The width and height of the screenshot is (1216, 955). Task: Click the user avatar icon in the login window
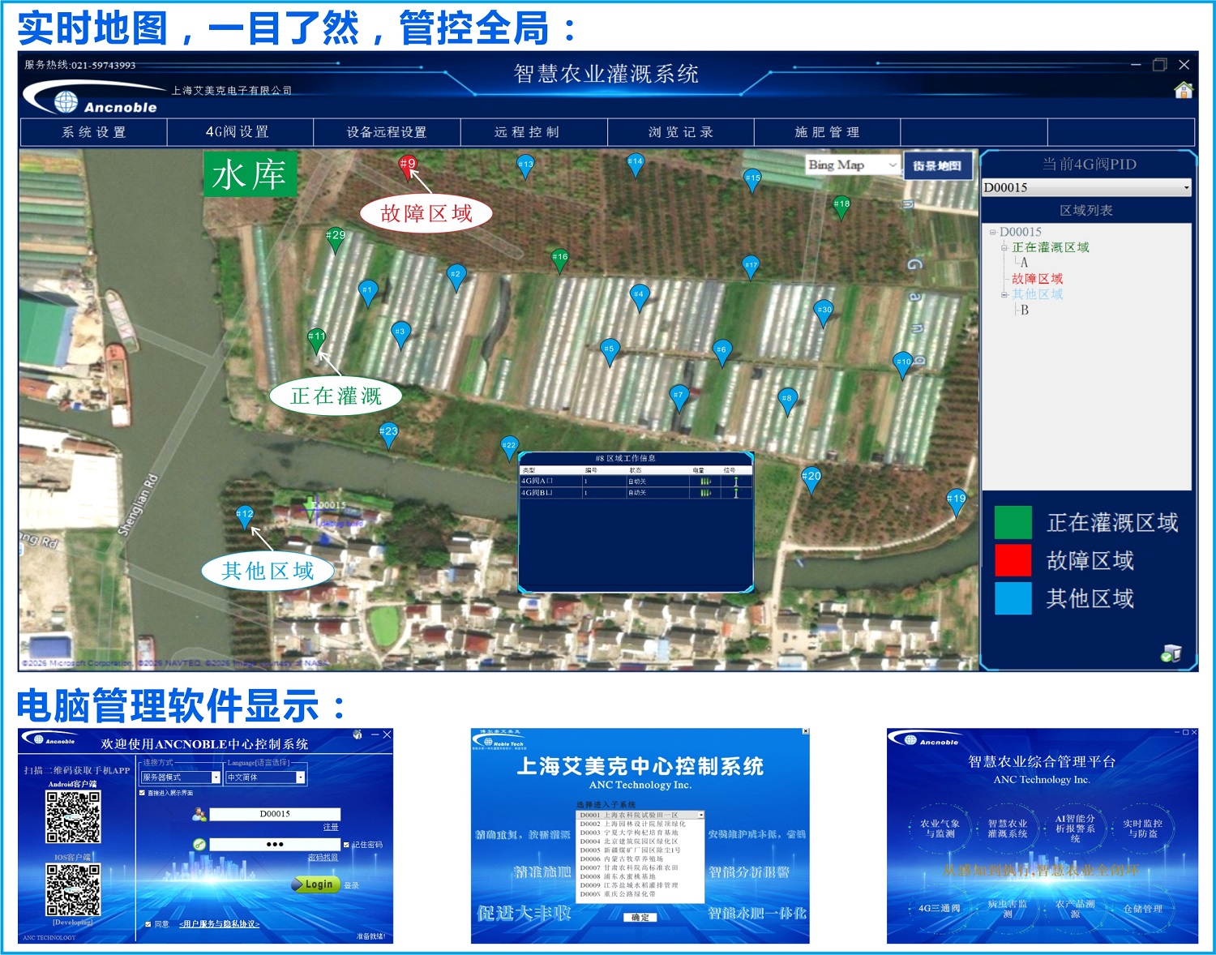(x=199, y=814)
